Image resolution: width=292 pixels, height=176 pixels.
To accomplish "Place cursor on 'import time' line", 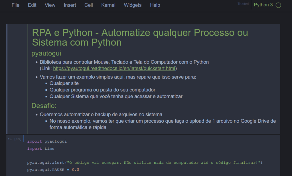I will pyautogui.click(x=41, y=149).
